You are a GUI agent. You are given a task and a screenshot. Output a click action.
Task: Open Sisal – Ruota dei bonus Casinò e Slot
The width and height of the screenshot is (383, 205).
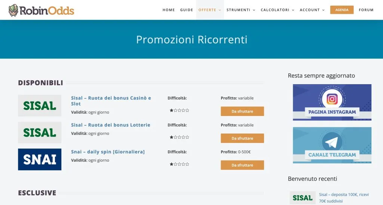coord(111,101)
